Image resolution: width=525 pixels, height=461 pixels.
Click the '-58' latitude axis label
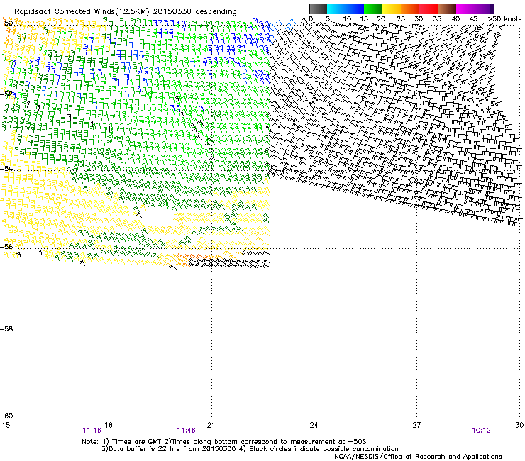click(6, 329)
